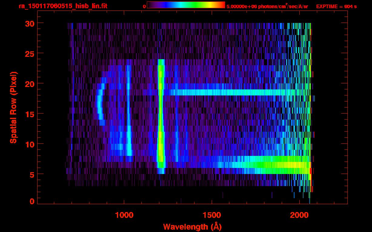Viewport: 372px width, 232px height.
Task: Select the 2000 wavelength tick label
Action: [299, 215]
